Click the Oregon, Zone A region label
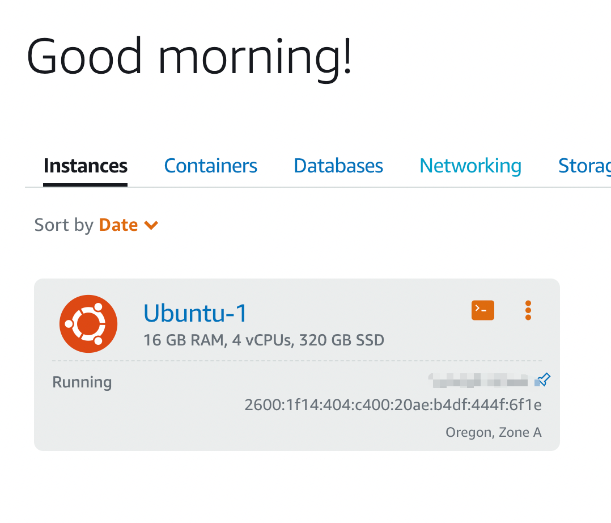This screenshot has width=611, height=523. [493, 433]
